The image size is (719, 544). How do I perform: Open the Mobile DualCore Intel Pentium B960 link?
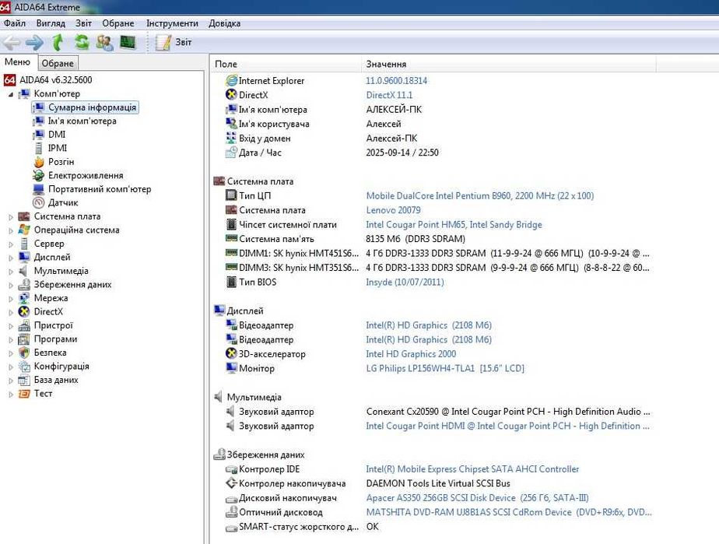coord(479,196)
